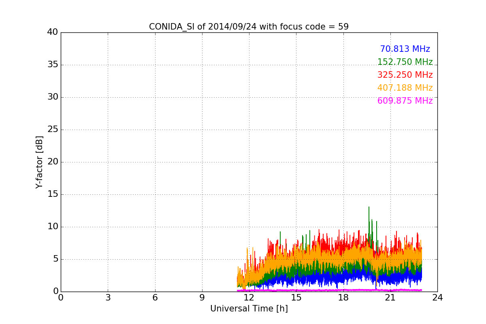Viewport: 486px width, 324px height.
Task: Click the 'Y-factor [dB]' axis label
Action: [x=39, y=162]
